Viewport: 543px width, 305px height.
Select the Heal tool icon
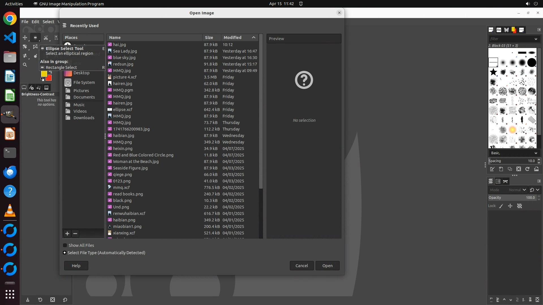(x=25, y=56)
